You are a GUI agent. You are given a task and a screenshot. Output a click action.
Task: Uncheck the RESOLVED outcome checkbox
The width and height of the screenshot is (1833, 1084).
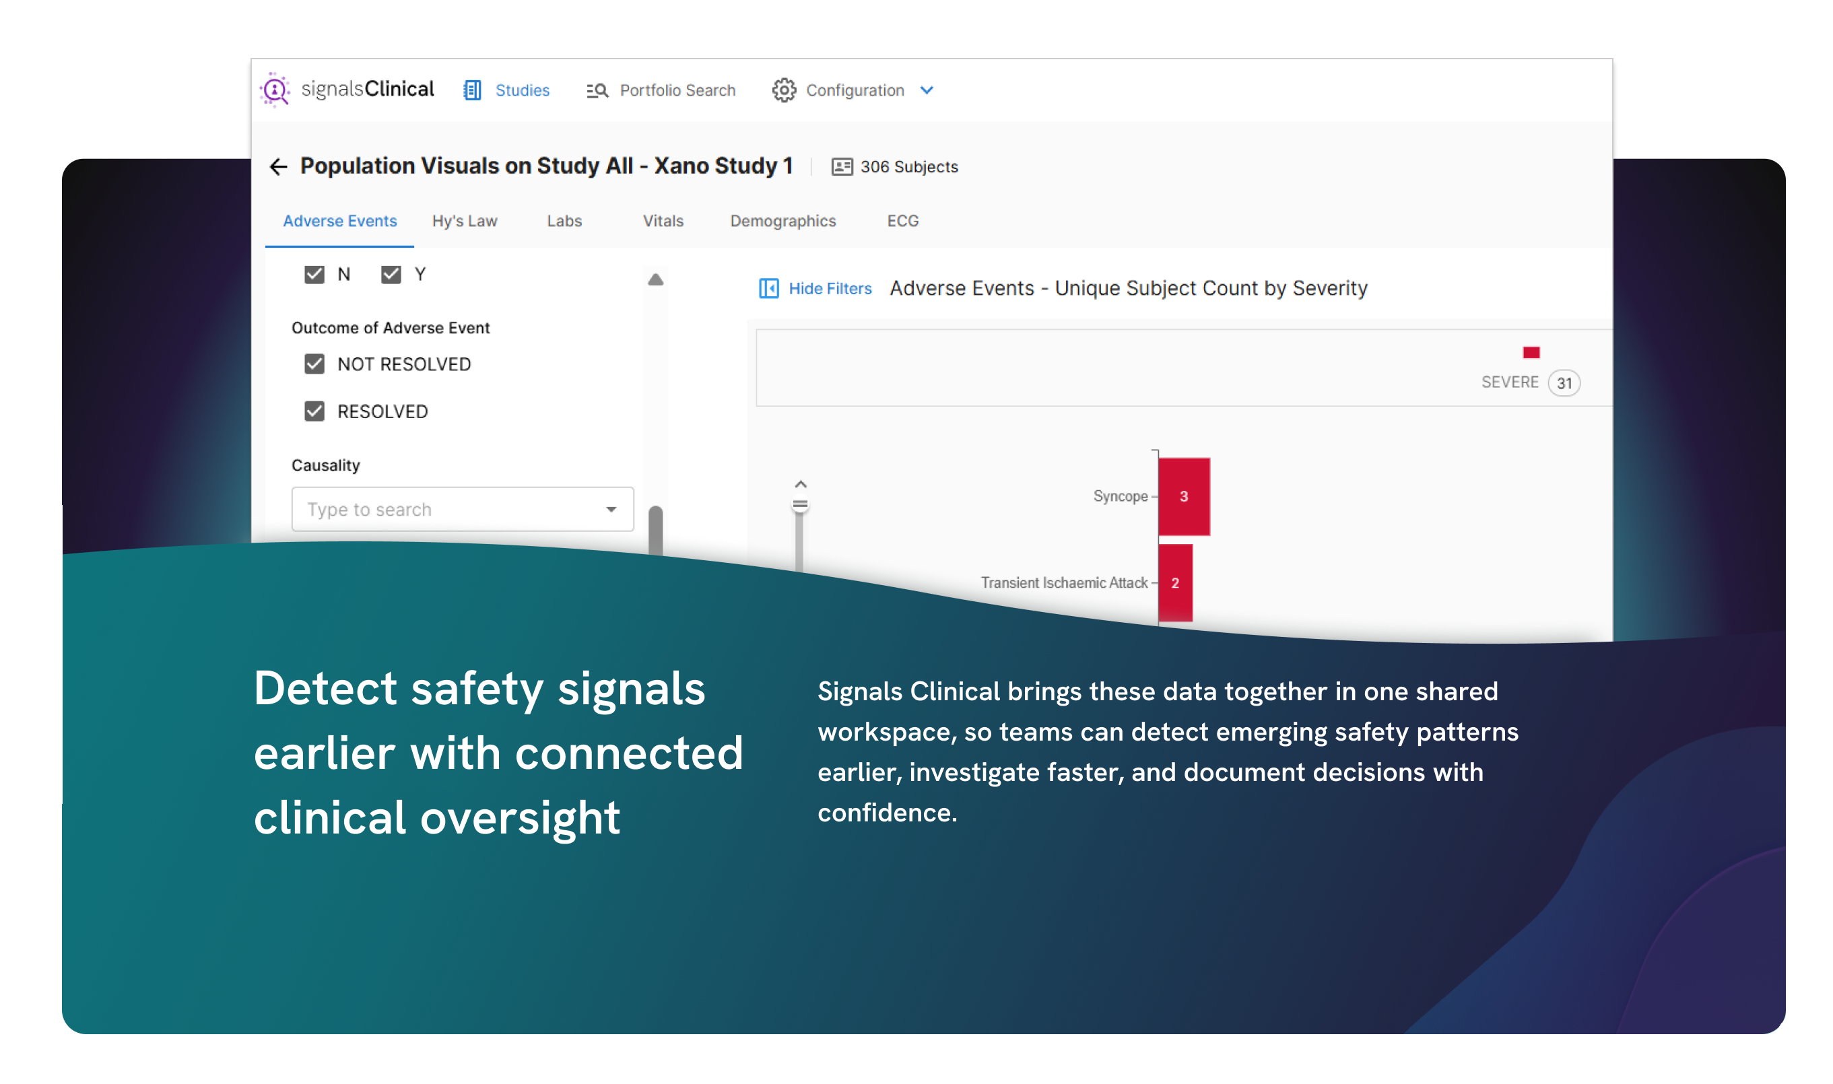(x=314, y=411)
